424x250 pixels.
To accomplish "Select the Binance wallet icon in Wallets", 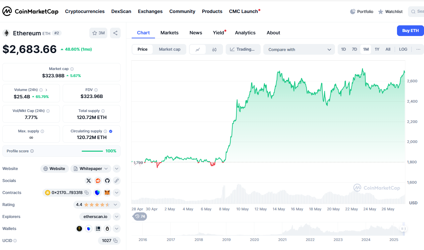I will click(79, 229).
